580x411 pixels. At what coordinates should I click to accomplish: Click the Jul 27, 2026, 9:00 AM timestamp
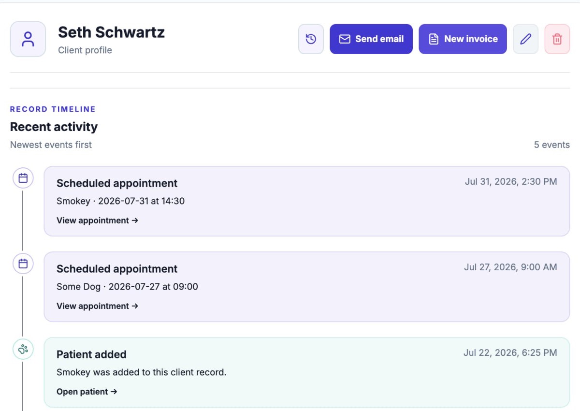(x=510, y=267)
